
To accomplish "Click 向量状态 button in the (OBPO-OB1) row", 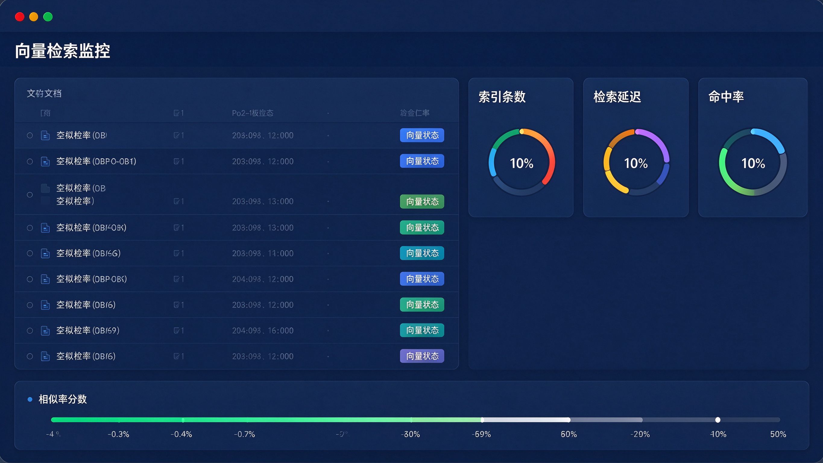I will pyautogui.click(x=422, y=161).
